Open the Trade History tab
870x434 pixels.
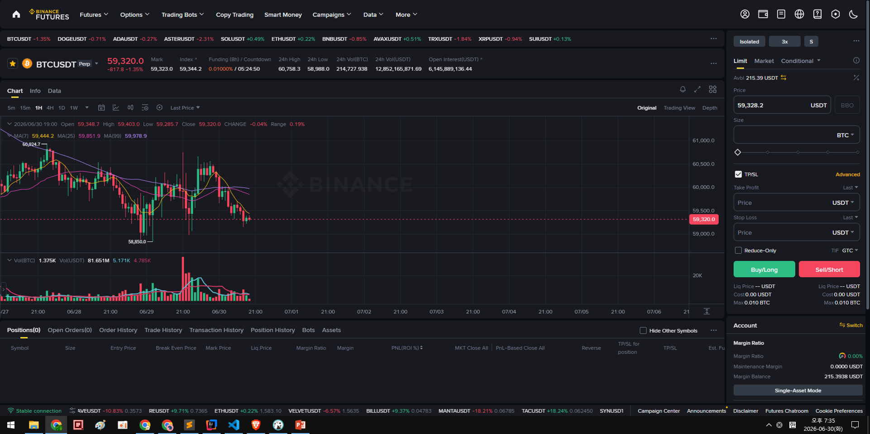[x=163, y=330]
